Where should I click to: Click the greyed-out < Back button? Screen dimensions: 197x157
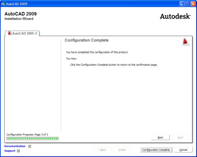[102, 149]
